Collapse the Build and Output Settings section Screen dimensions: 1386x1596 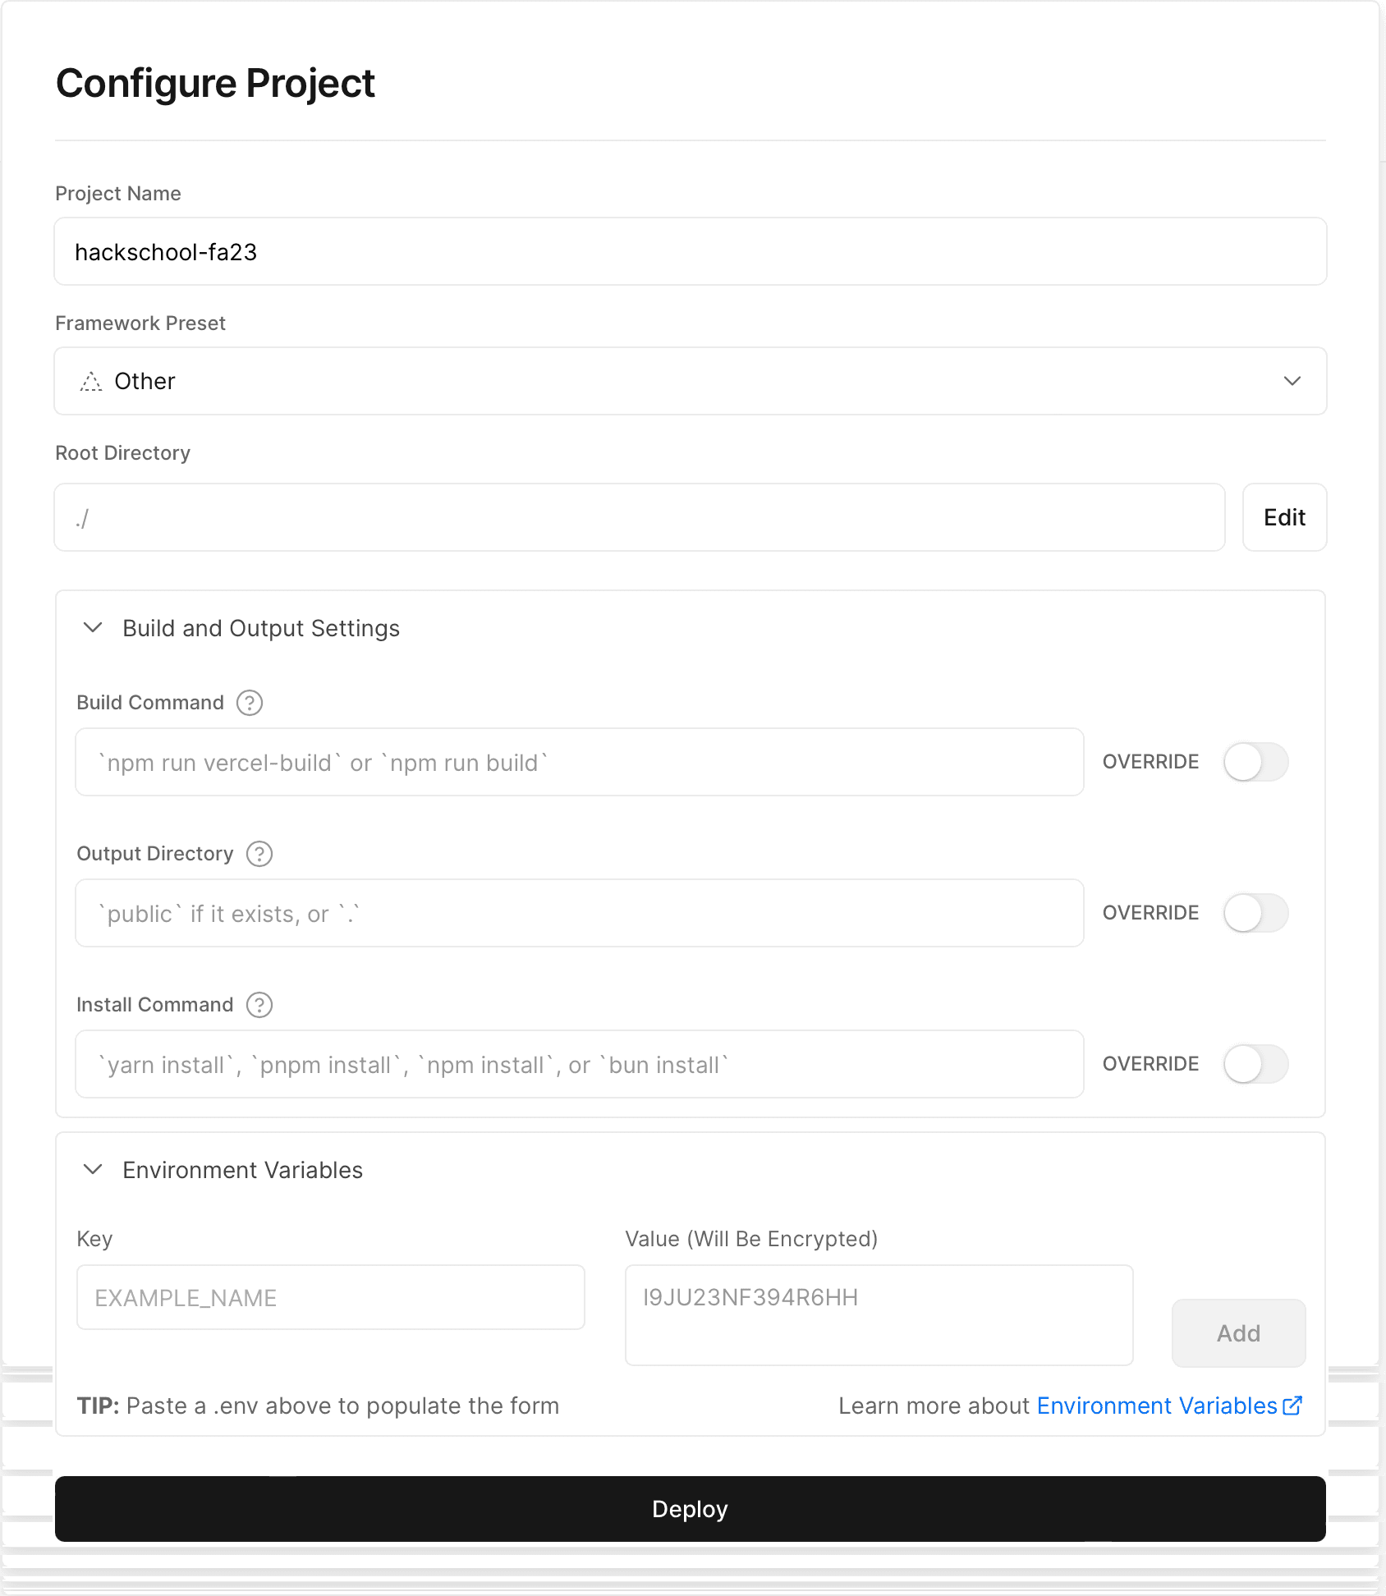(x=94, y=628)
